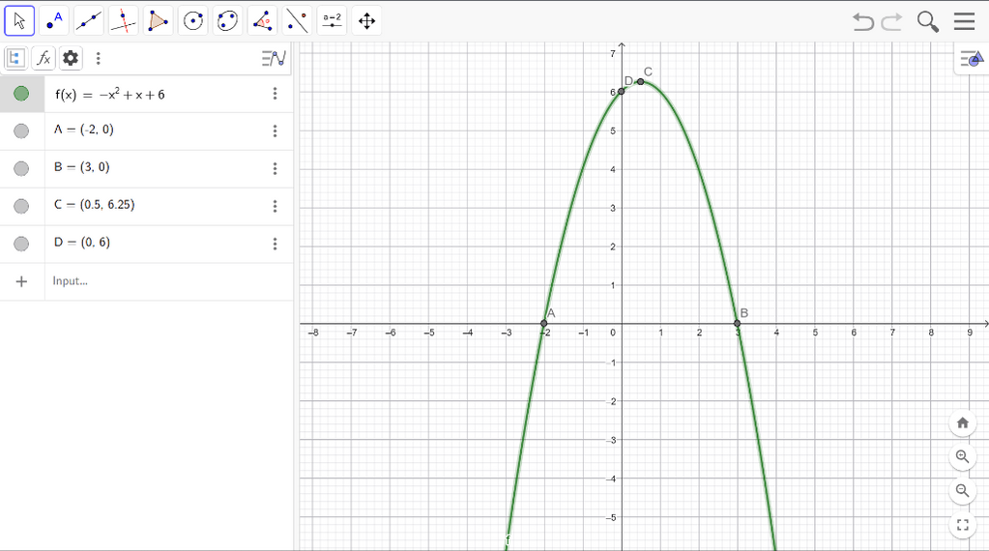Select the Slider tool

[x=332, y=20]
